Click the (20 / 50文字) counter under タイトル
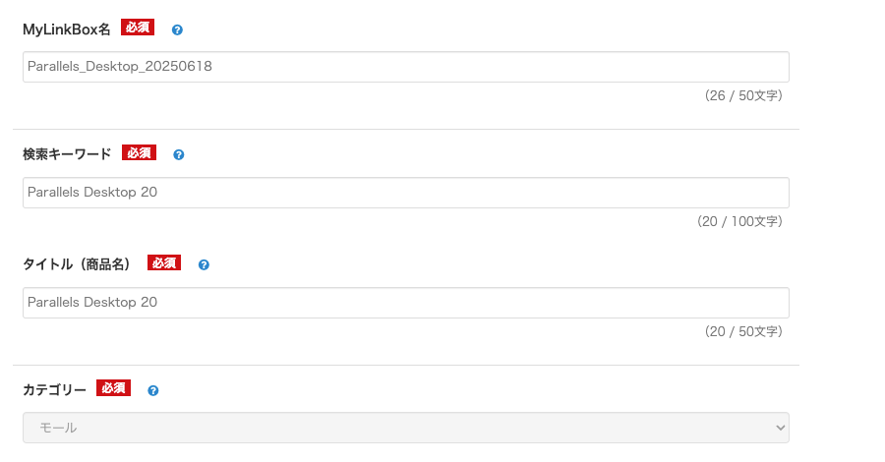Viewport: 885px width, 462px height. pos(743,331)
